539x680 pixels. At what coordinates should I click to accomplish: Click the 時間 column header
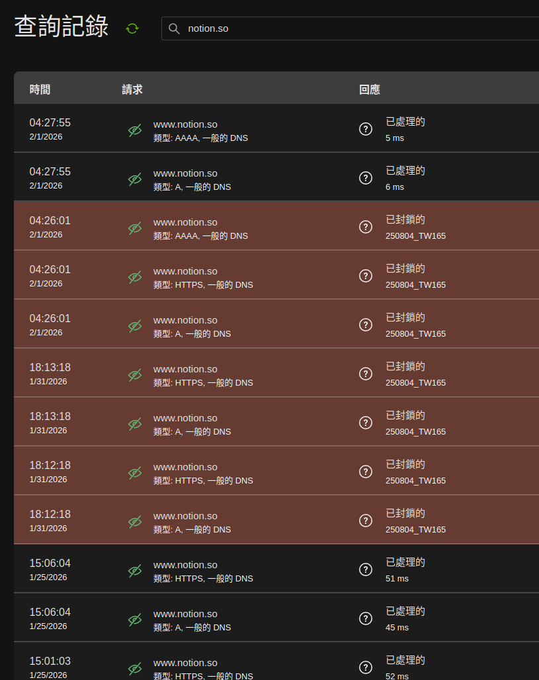point(40,89)
